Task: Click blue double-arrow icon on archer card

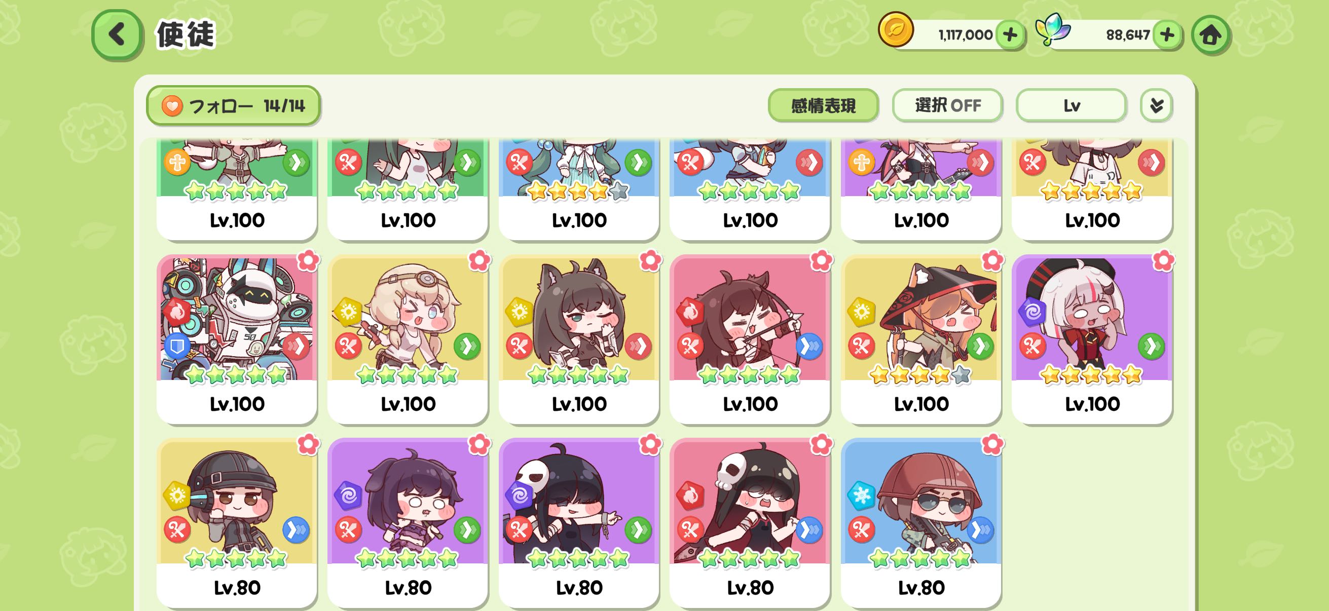Action: pyautogui.click(x=809, y=347)
